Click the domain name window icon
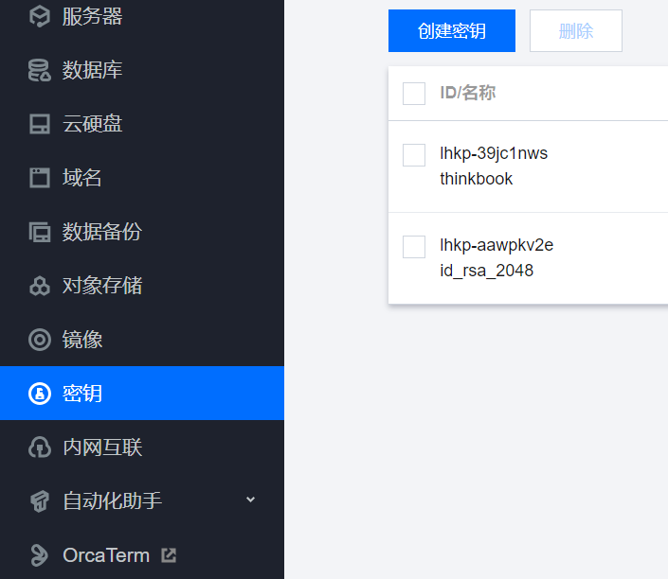This screenshot has width=668, height=579. (x=40, y=178)
